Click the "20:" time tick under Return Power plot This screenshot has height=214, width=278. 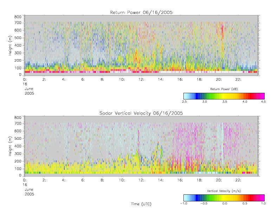click(x=219, y=80)
